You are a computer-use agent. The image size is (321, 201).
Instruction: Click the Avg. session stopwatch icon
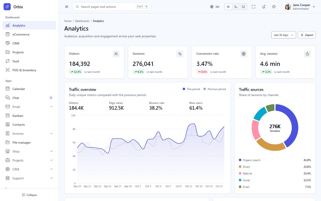(x=307, y=54)
